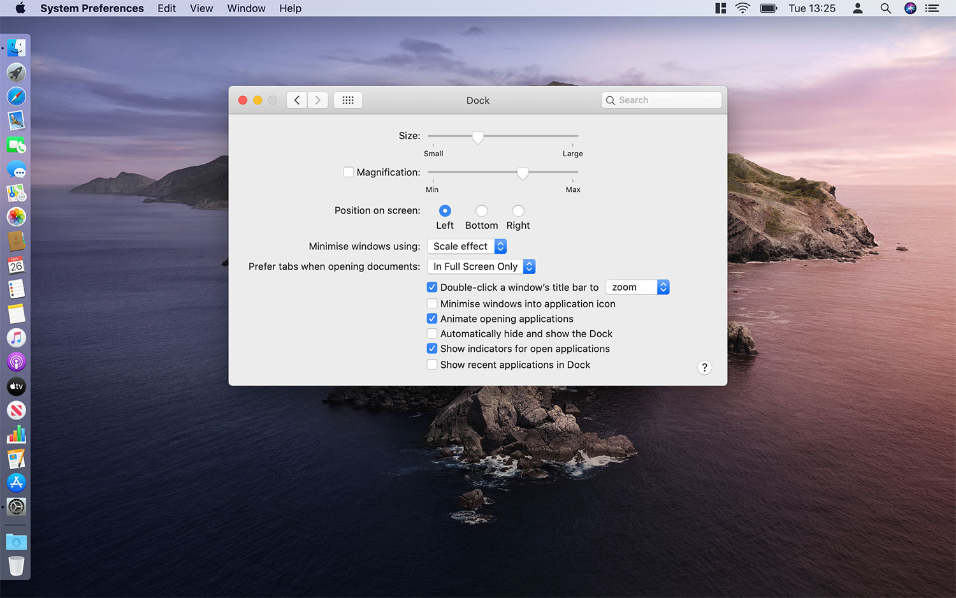Enable the Magnification checkbox
The height and width of the screenshot is (598, 956).
(x=348, y=172)
